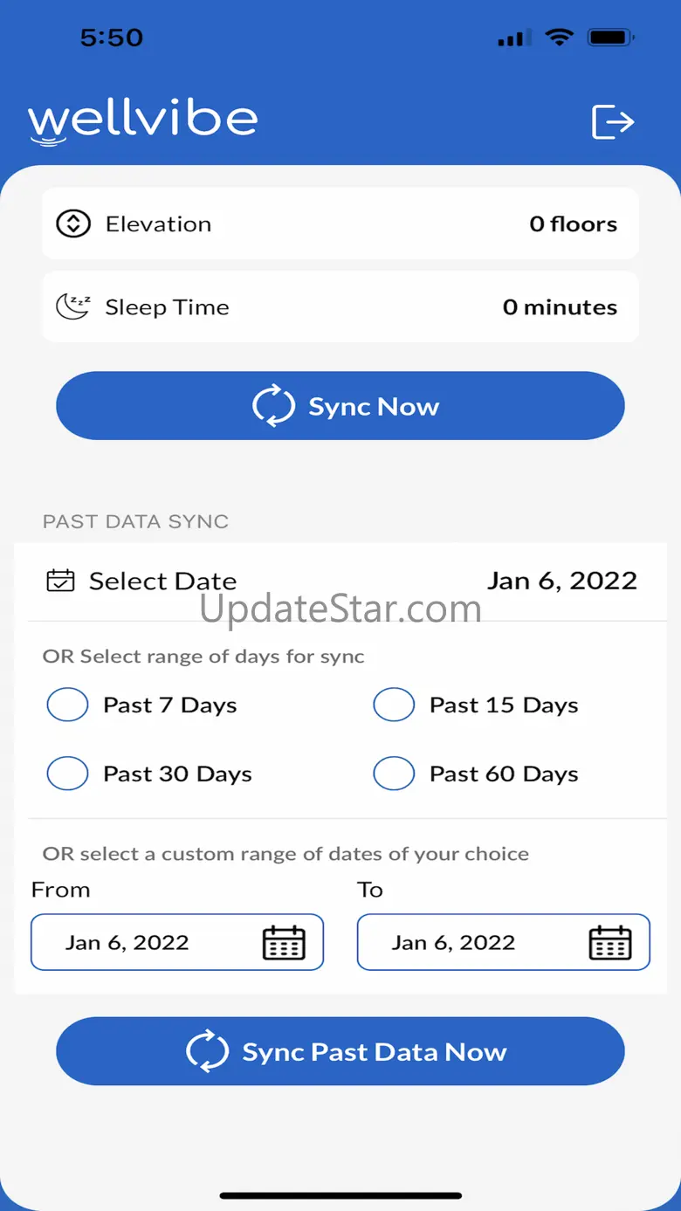Tap the logout icon in header
The image size is (681, 1211).
click(x=613, y=121)
